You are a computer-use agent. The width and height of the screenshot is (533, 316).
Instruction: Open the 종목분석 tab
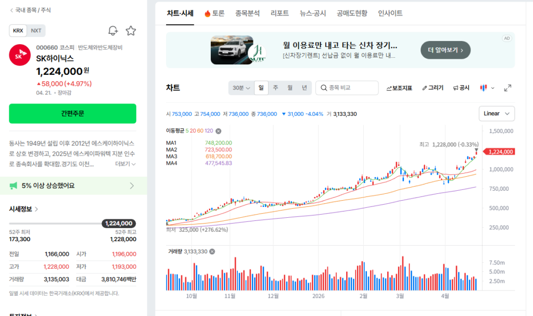point(247,13)
